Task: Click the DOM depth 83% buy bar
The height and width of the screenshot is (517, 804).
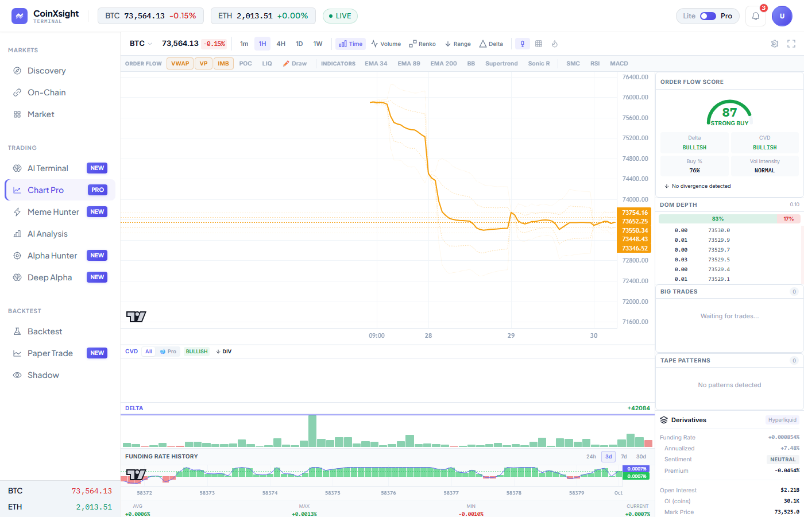Action: tap(718, 219)
